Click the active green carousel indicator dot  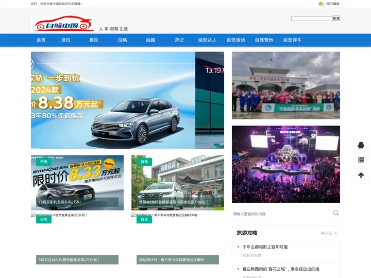click(216, 145)
